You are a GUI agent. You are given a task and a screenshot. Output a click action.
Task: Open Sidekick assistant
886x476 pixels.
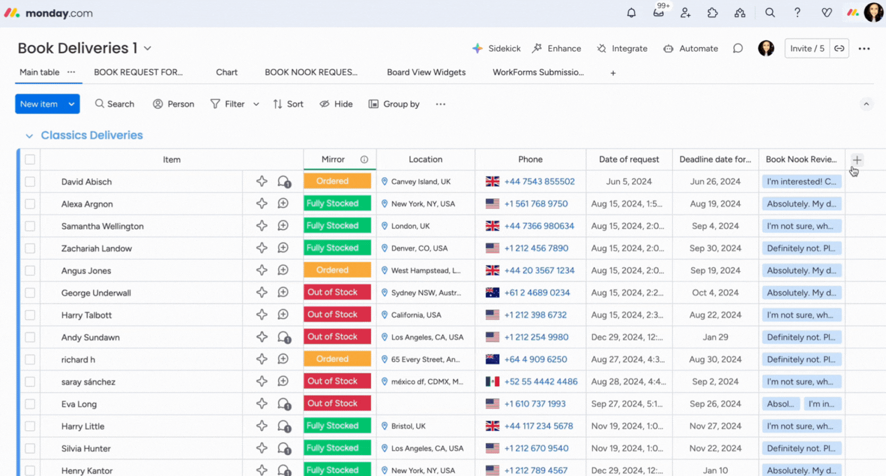[497, 48]
